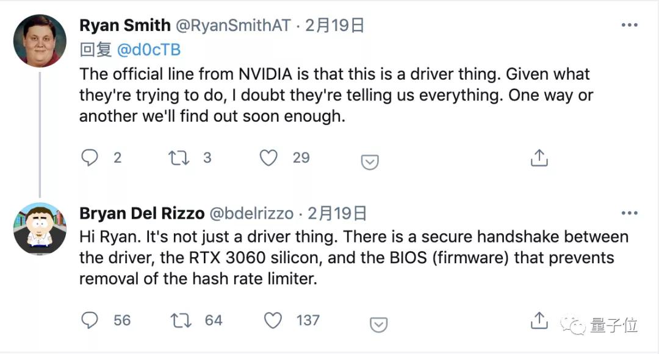The width and height of the screenshot is (659, 354).
Task: Open Ryan Smith's profile name link
Action: (125, 25)
